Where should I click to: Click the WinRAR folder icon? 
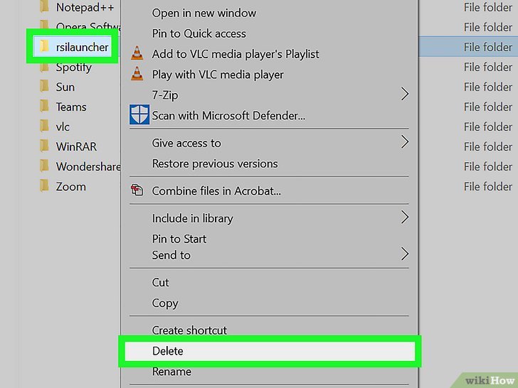[44, 147]
